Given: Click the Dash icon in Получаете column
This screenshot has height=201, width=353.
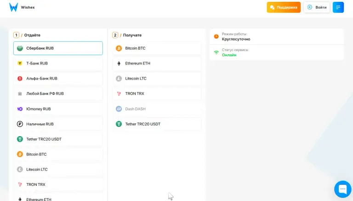Looking at the screenshot, I should tap(119, 109).
